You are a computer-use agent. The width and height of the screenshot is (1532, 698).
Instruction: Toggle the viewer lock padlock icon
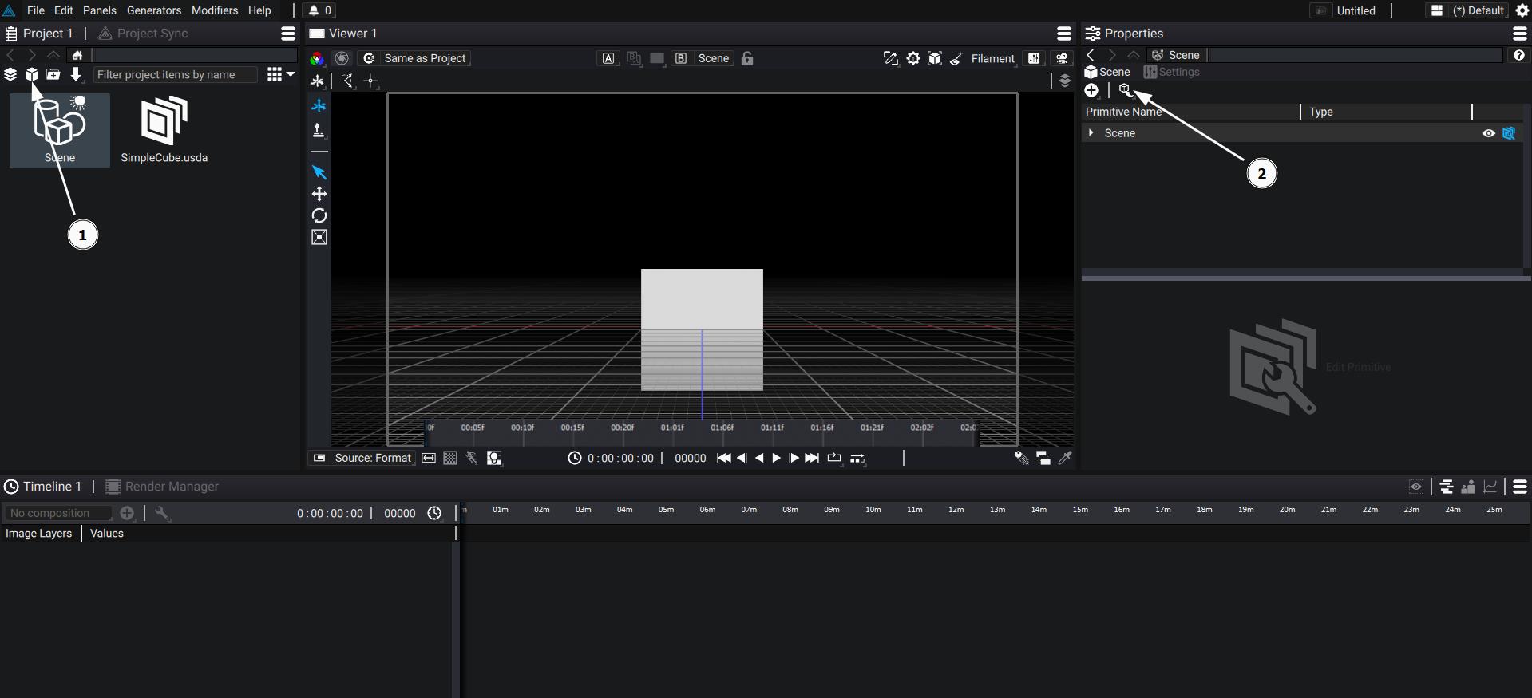tap(747, 58)
